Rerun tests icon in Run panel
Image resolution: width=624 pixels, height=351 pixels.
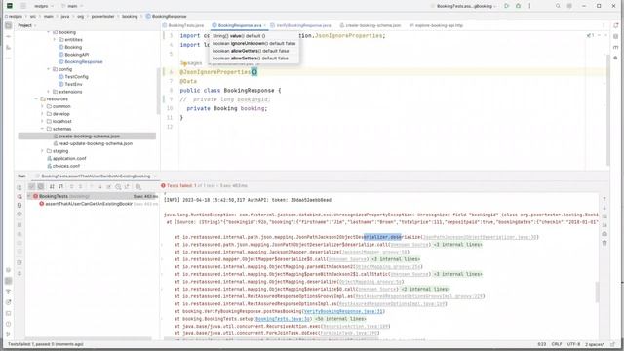19,187
